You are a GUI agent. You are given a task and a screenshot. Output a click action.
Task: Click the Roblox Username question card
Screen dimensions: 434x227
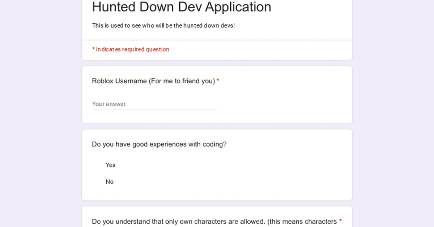coord(216,94)
